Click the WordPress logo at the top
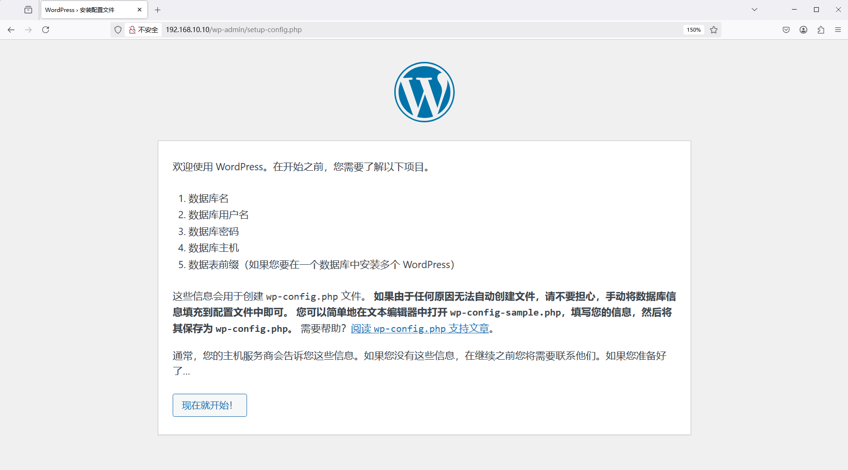 (424, 92)
